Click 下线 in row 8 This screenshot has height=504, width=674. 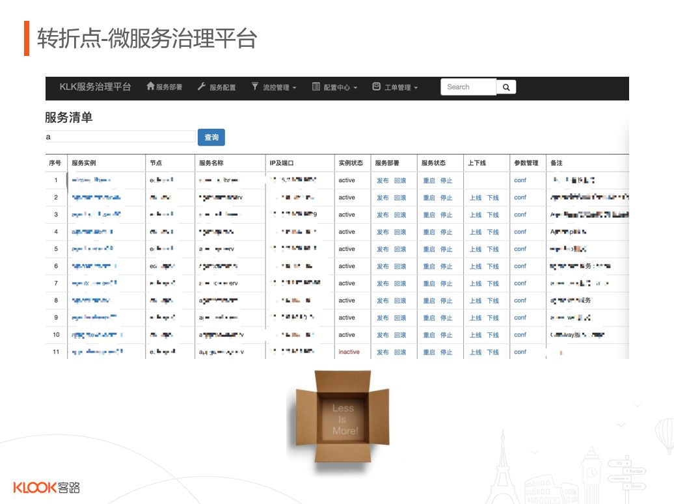pos(492,300)
